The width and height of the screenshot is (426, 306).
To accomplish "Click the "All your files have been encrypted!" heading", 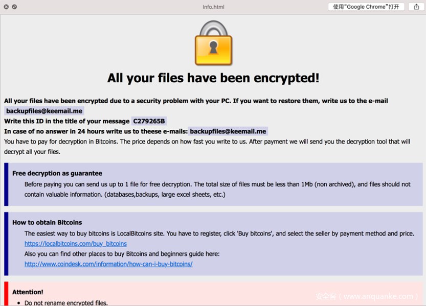I will [x=213, y=78].
